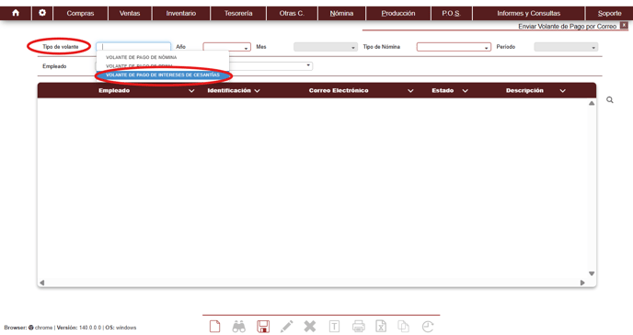
Task: Click the magnifier icon beside the table
Action: click(610, 99)
